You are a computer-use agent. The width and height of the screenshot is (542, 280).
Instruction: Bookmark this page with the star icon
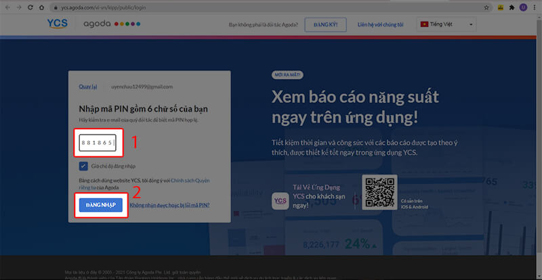[485, 7]
